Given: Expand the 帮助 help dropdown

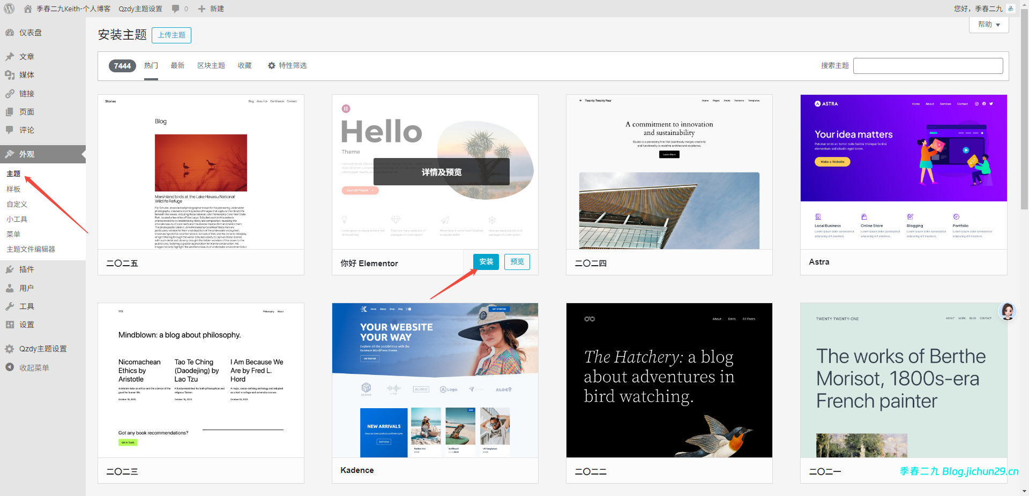Looking at the screenshot, I should coord(989,25).
